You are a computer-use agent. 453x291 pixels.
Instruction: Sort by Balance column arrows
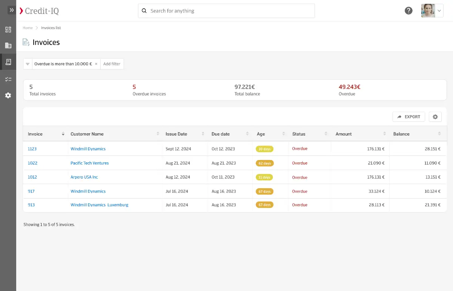(439, 134)
